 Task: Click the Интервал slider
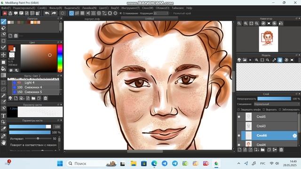tap(38, 138)
